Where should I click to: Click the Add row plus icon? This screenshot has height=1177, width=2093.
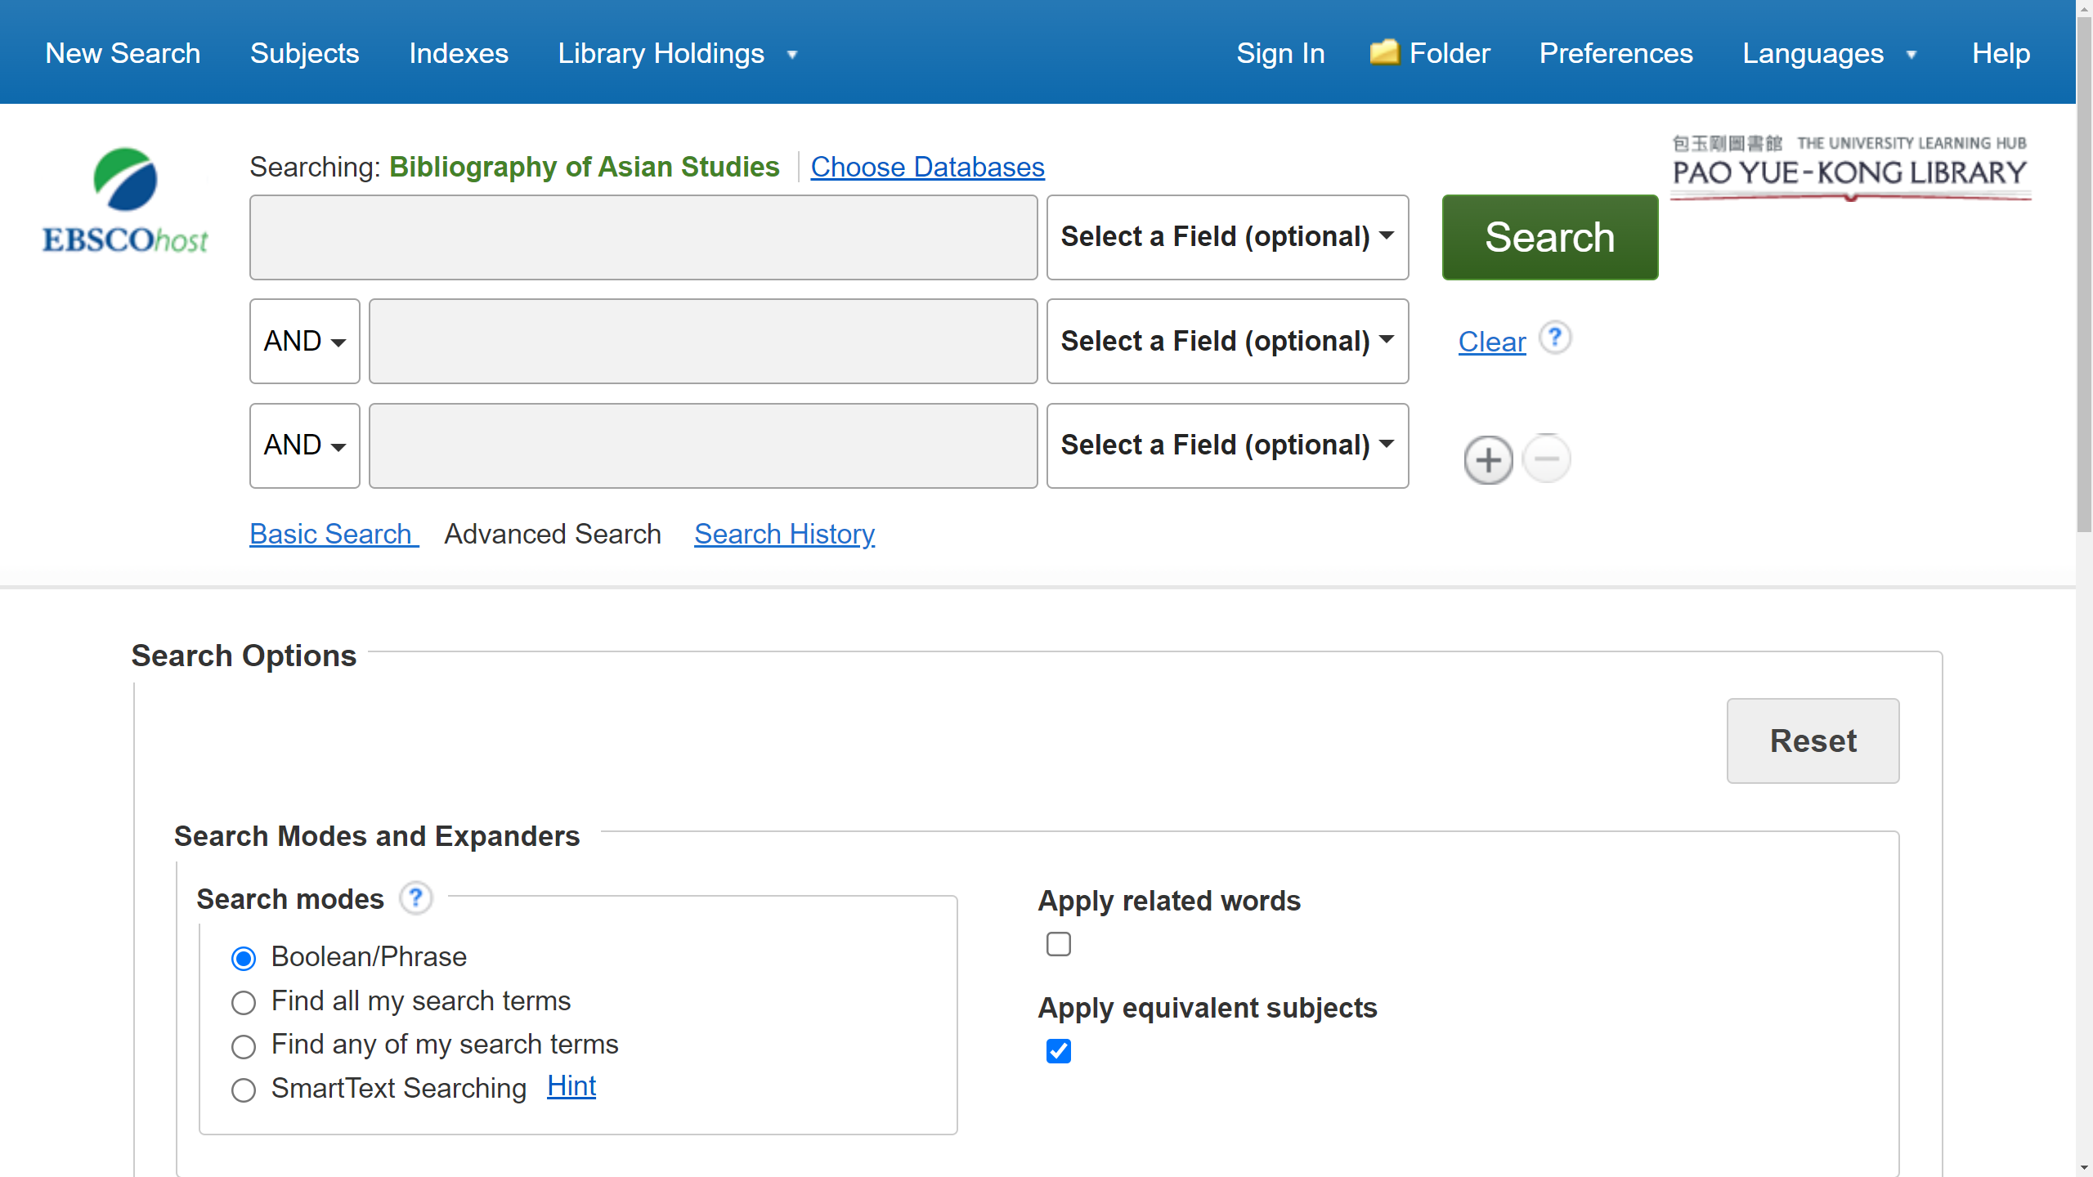pos(1488,459)
